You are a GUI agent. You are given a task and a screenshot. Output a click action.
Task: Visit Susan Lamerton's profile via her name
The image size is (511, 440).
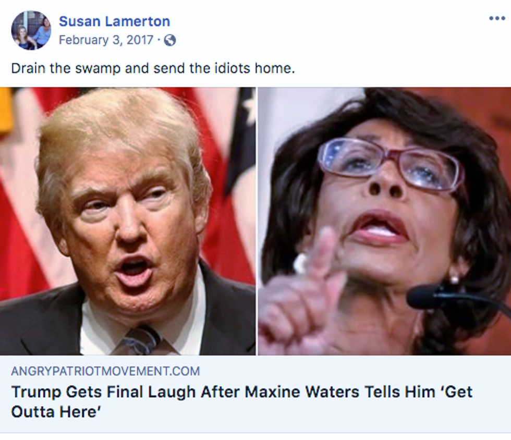(114, 21)
